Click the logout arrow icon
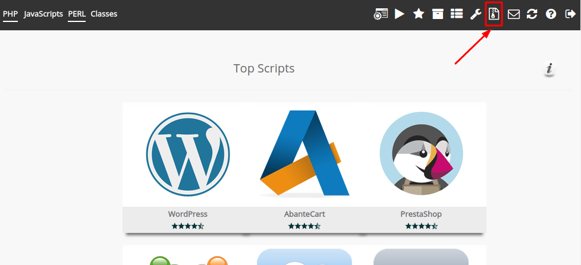The width and height of the screenshot is (581, 265). click(570, 14)
